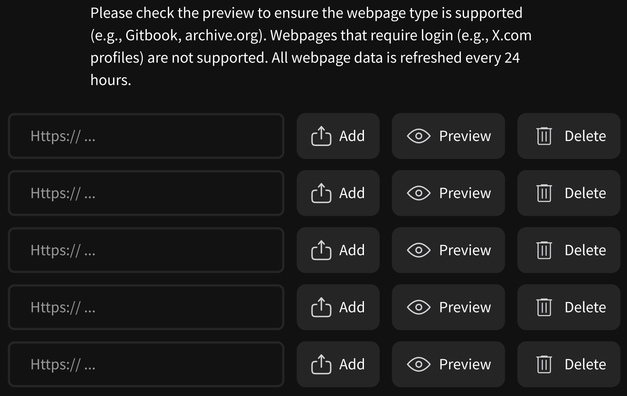Focus the fourth Https:// URL field
This screenshot has width=627, height=396.
tap(146, 307)
